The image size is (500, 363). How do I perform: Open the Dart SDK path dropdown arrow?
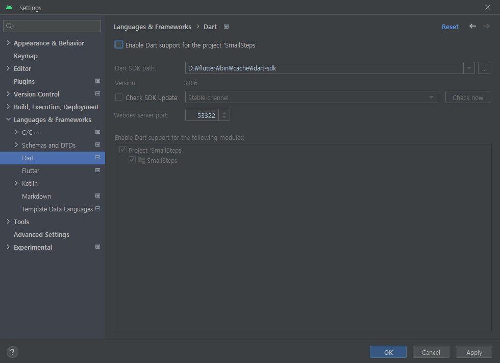click(469, 68)
